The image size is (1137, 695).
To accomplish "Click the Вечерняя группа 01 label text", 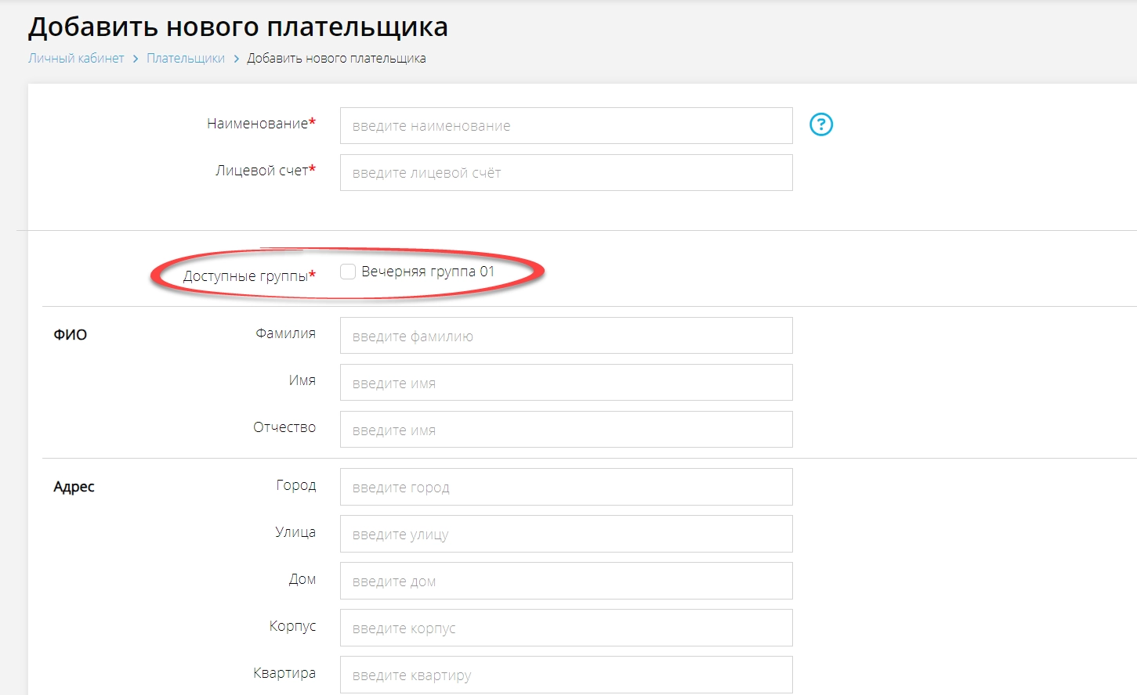I will 428,272.
